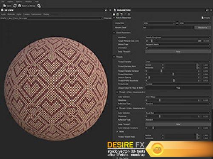The height and width of the screenshot is (159, 213).
Task: Open the Windows menu
Action: 29,2
